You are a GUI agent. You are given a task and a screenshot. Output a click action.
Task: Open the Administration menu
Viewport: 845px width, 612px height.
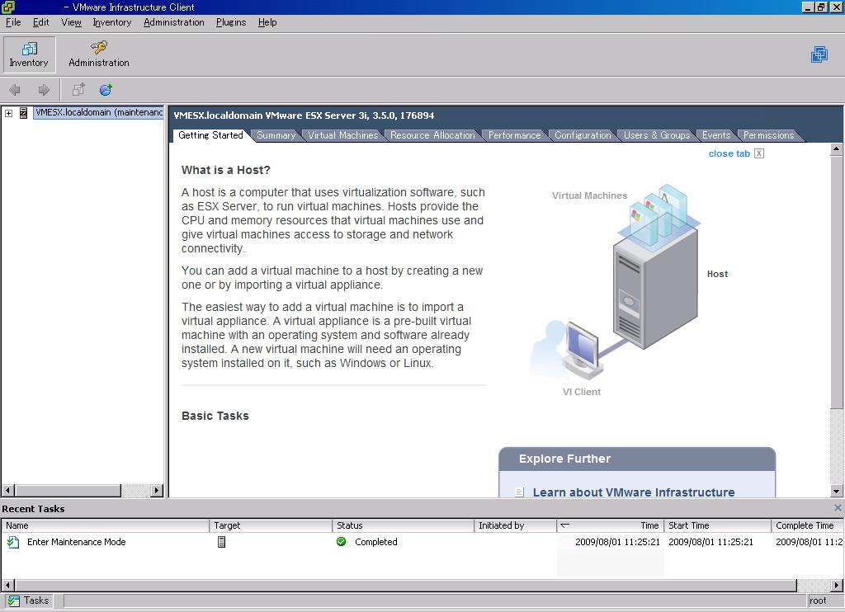[x=174, y=22]
